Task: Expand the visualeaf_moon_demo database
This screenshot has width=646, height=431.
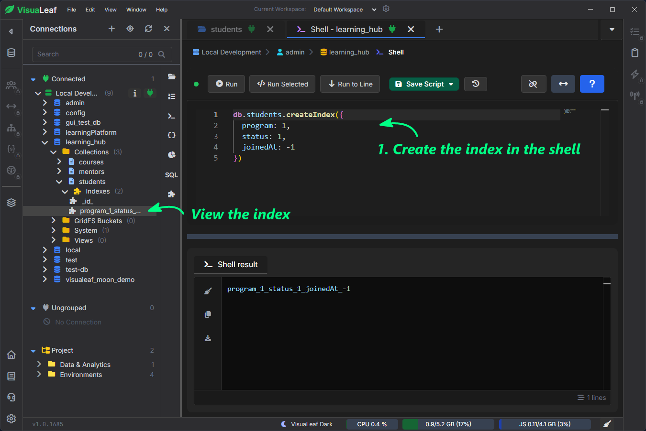Action: 45,280
